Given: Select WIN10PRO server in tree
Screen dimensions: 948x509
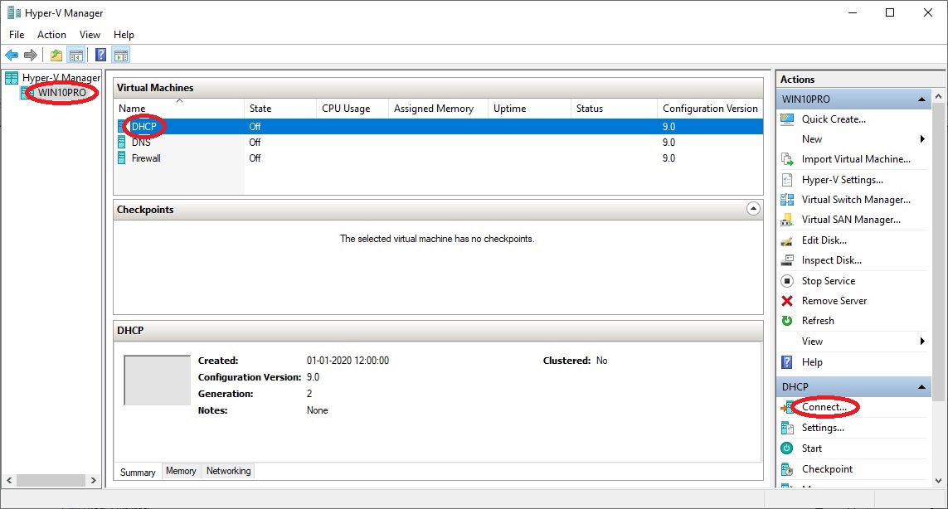Looking at the screenshot, I should [62, 93].
